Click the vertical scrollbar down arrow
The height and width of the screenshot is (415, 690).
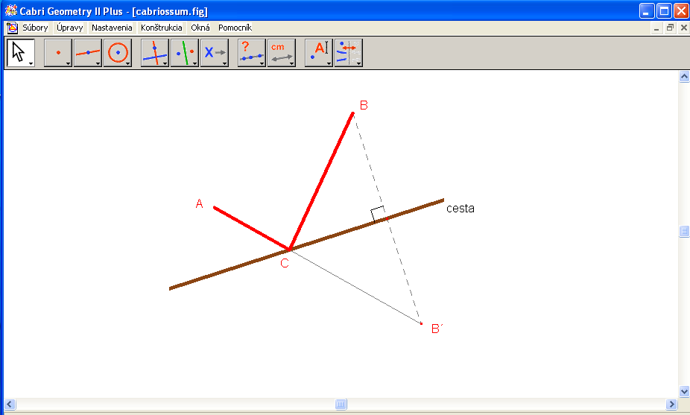point(684,391)
